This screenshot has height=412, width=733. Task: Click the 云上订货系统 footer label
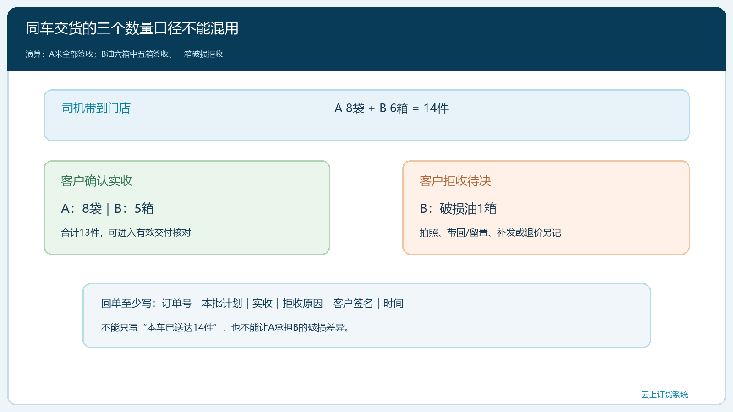(665, 395)
